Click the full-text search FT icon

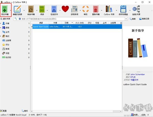(x=16, y=19)
